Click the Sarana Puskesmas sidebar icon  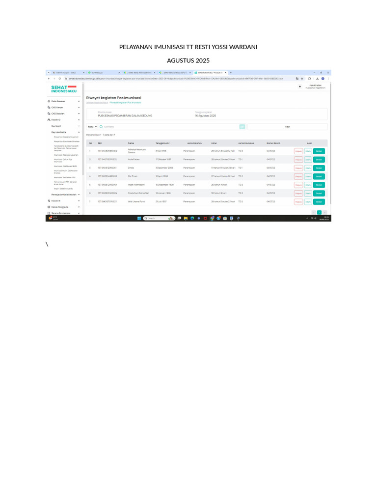(x=49, y=213)
